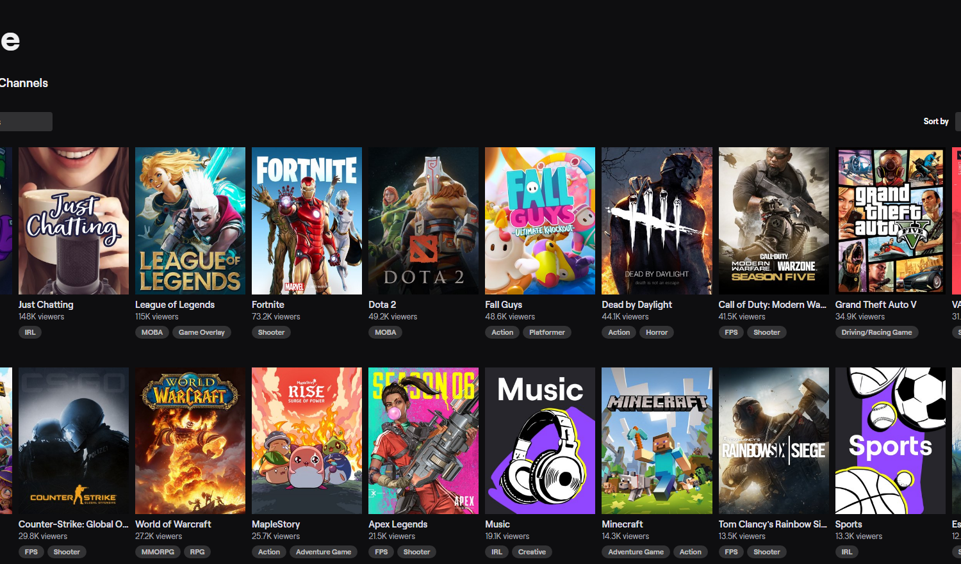The image size is (961, 564).
Task: Select the Horror tag under Dead by Daylight
Action: [657, 332]
